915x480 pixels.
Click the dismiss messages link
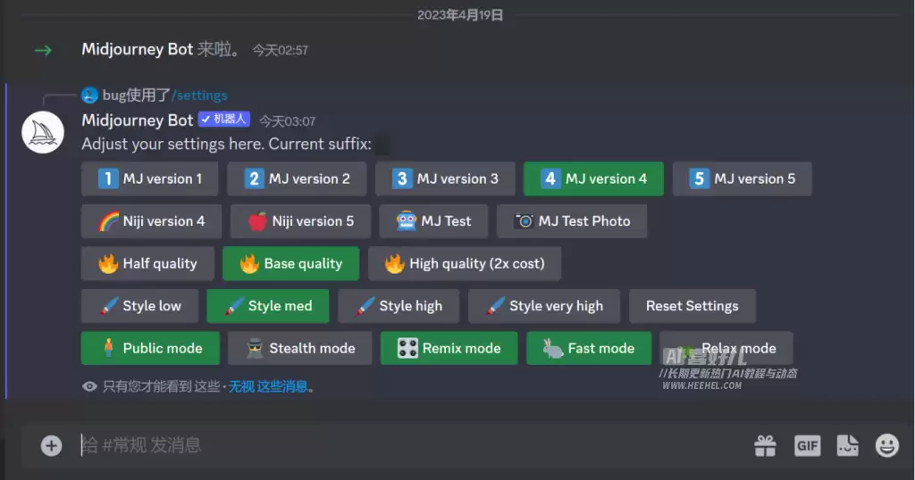coord(268,387)
